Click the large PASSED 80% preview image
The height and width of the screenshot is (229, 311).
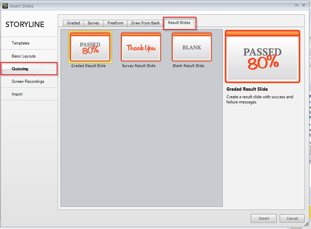pos(262,56)
